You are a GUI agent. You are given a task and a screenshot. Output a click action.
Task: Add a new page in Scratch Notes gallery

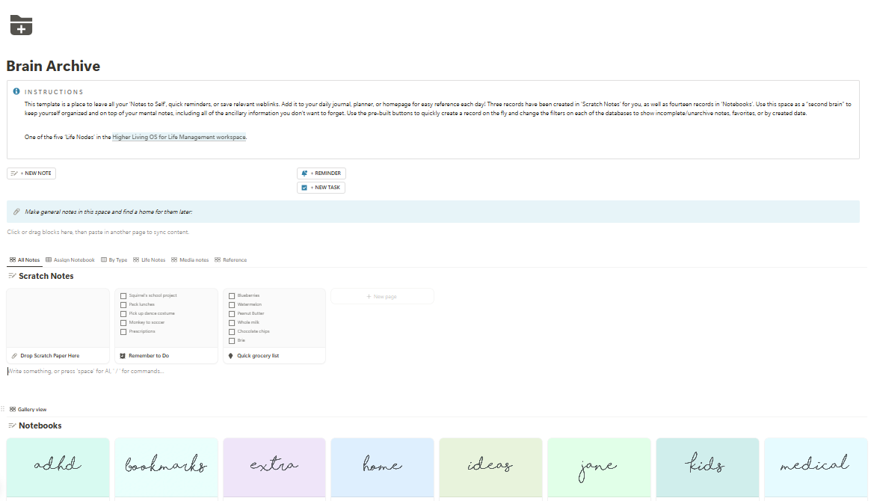click(382, 297)
